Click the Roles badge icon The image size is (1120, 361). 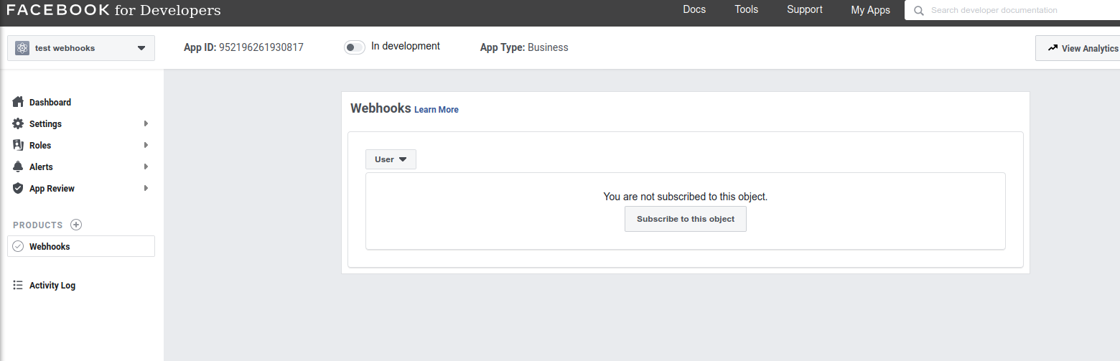19,145
